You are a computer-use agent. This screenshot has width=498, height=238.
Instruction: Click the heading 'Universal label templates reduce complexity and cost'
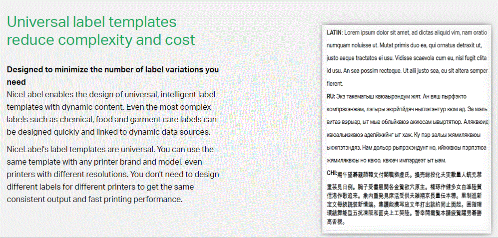[x=101, y=31]
